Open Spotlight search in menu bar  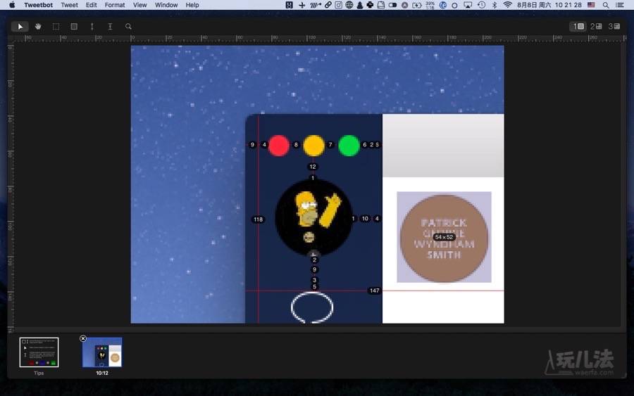(606, 5)
